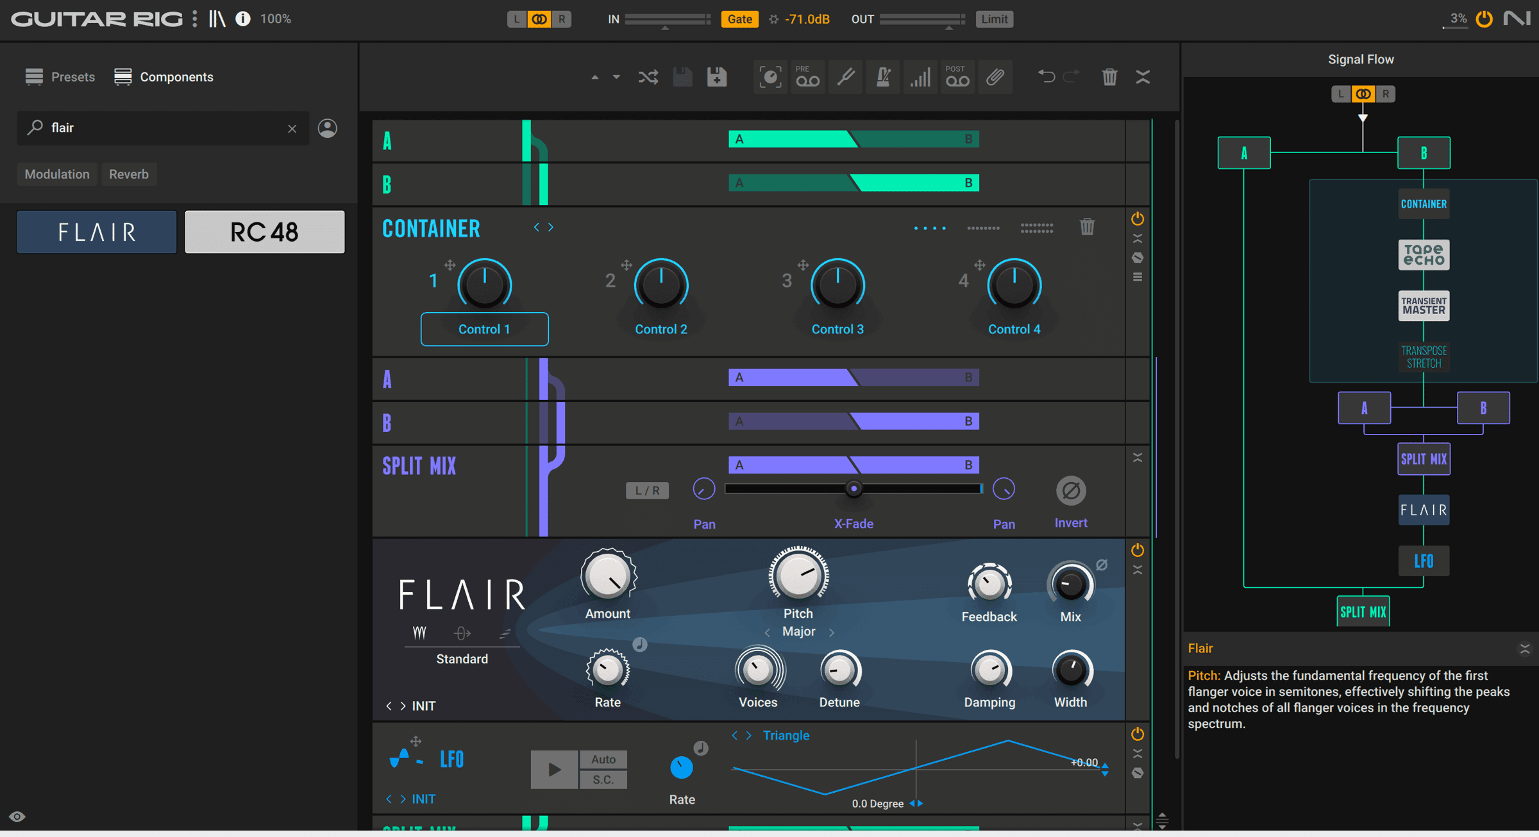Image resolution: width=1539 pixels, height=837 pixels.
Task: Open the tuner tool icon
Action: click(845, 77)
